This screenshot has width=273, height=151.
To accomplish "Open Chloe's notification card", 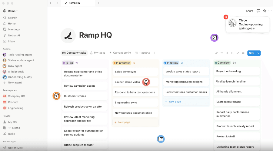I will click(248, 24).
